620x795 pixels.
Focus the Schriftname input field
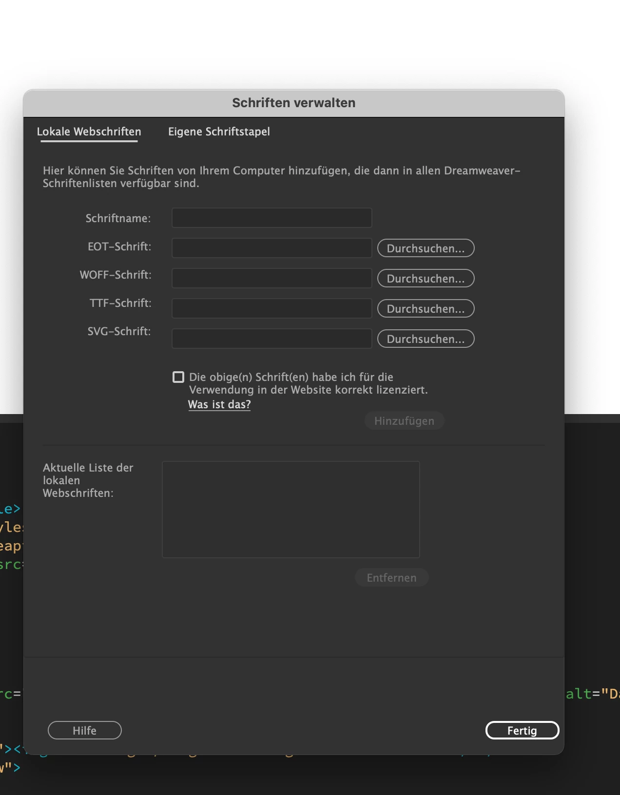pyautogui.click(x=272, y=218)
